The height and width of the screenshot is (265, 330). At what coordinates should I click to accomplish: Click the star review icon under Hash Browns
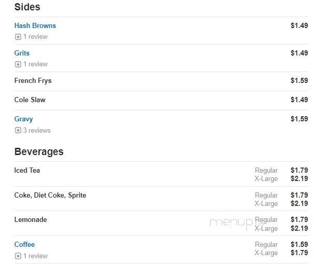[x=18, y=37]
